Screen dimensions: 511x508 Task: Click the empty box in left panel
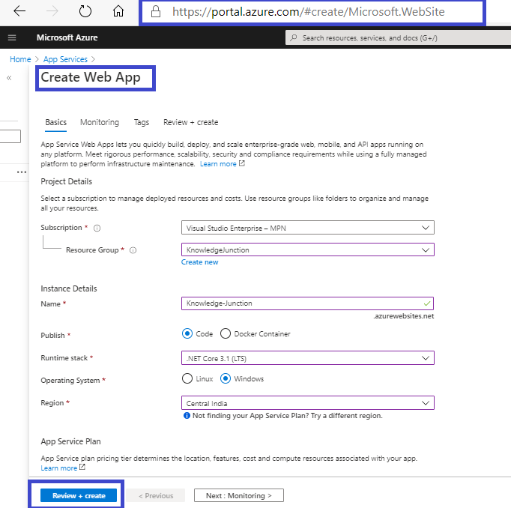point(10,136)
